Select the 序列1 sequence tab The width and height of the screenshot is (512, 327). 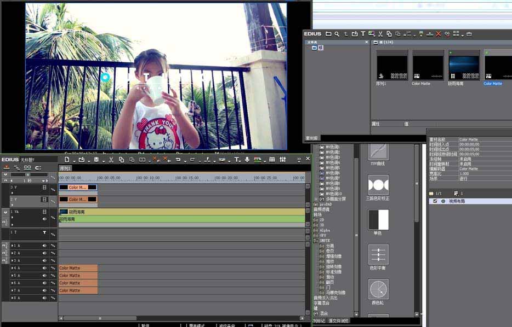click(x=65, y=168)
